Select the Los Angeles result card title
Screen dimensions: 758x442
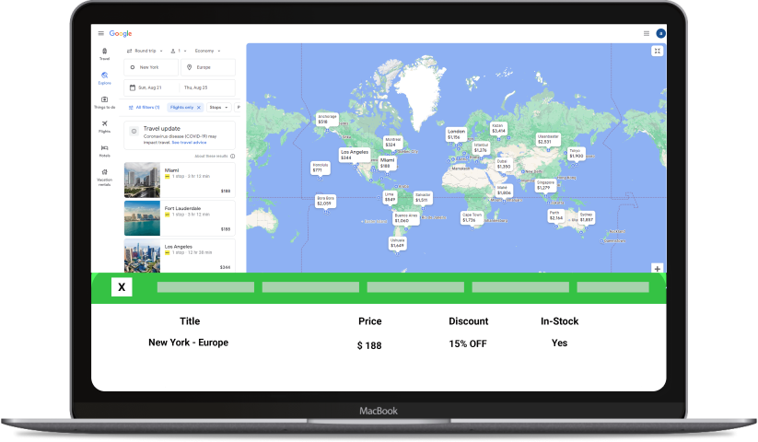(179, 247)
